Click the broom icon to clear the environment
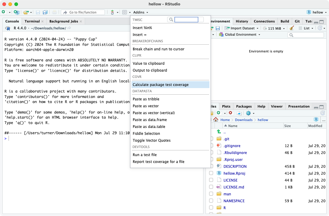The height and width of the screenshot is (216, 329). [x=291, y=28]
